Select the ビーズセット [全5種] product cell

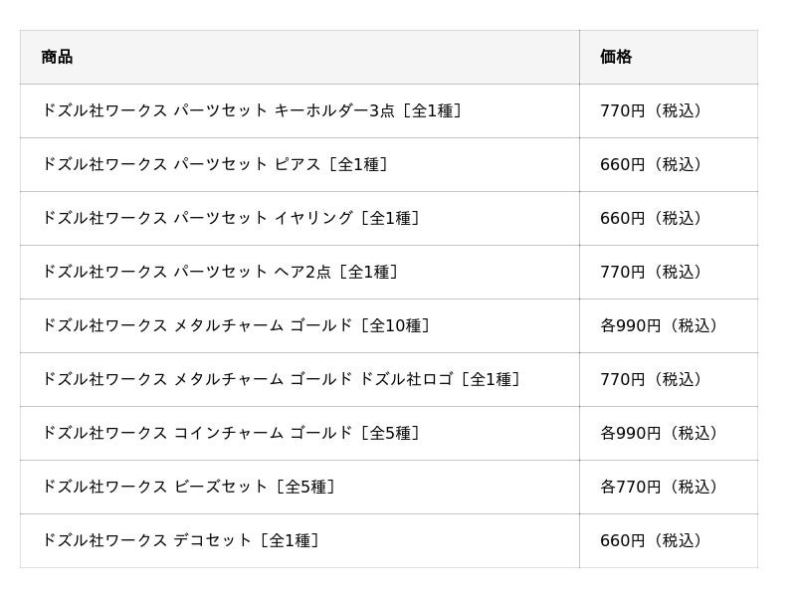coord(188,487)
